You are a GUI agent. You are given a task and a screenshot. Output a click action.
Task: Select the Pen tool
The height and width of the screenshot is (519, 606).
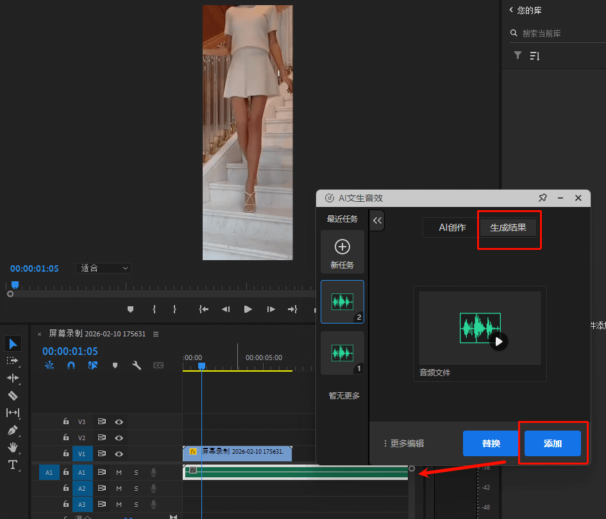[13, 430]
